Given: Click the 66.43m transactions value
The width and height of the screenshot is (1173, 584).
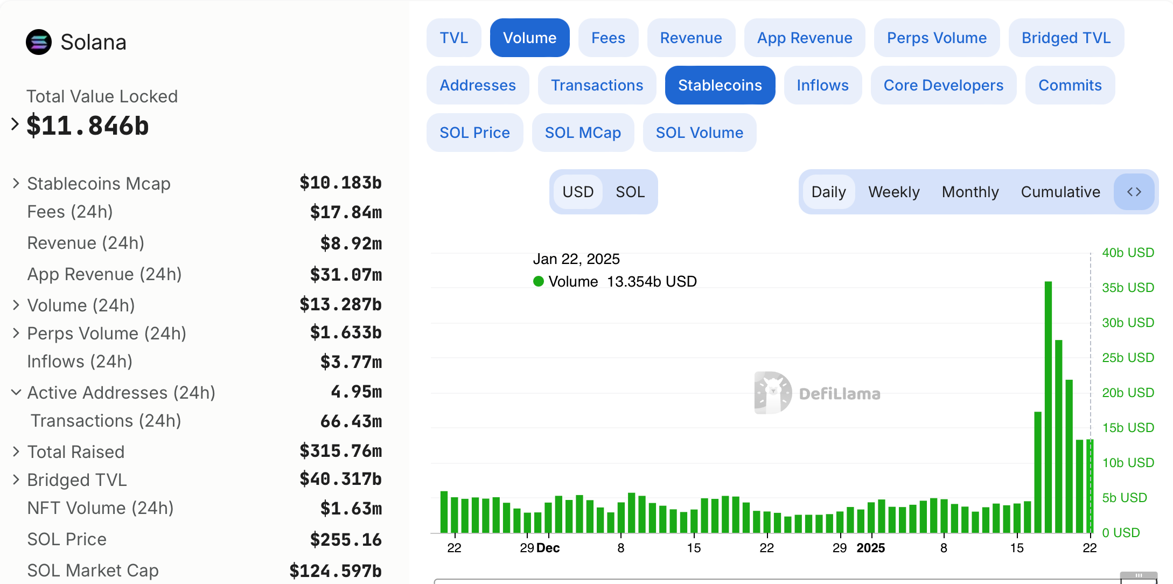Looking at the screenshot, I should point(351,421).
